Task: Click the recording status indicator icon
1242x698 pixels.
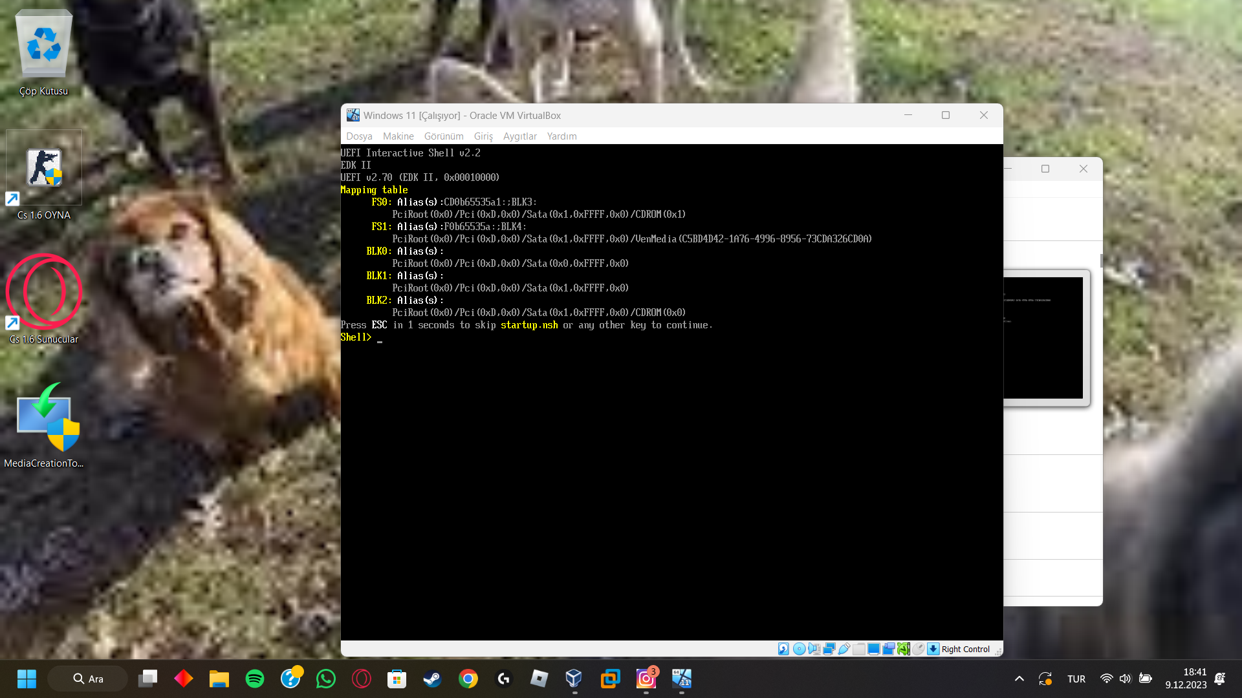Action: [x=889, y=649]
